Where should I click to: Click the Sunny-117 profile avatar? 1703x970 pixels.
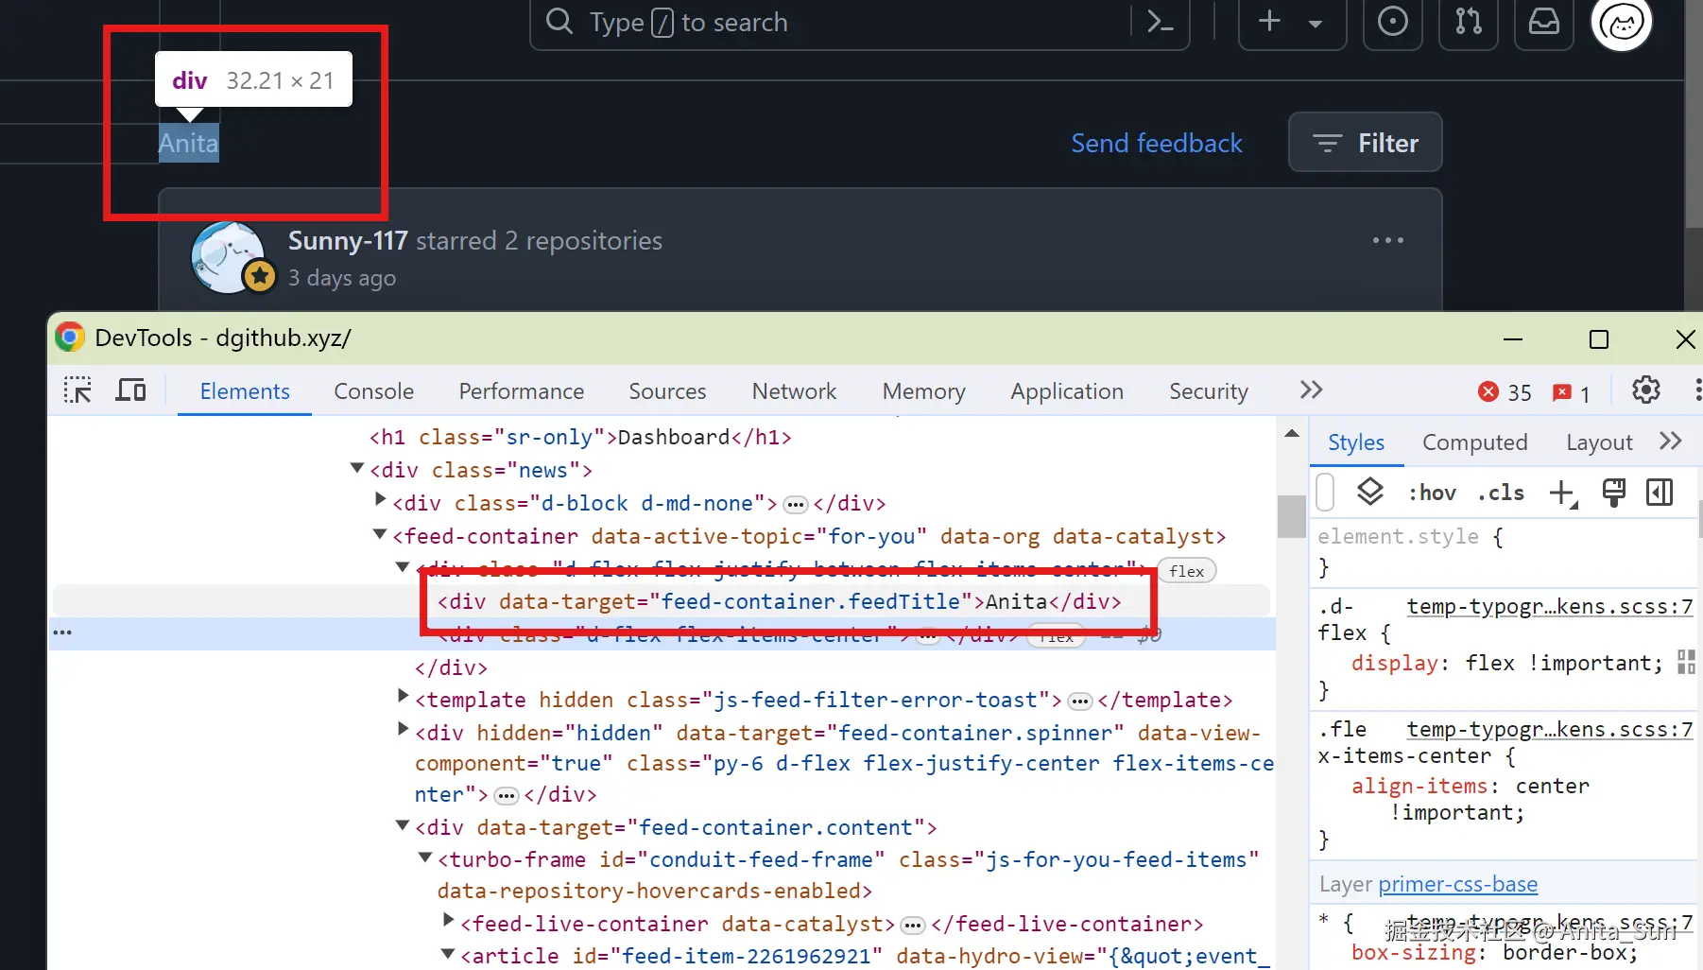pyautogui.click(x=228, y=257)
